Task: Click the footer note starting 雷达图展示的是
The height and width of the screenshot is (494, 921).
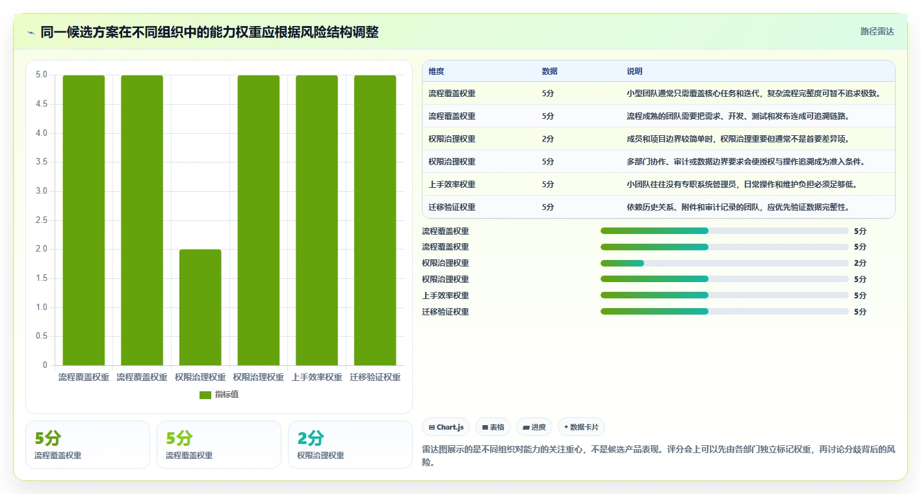Action: click(x=658, y=456)
